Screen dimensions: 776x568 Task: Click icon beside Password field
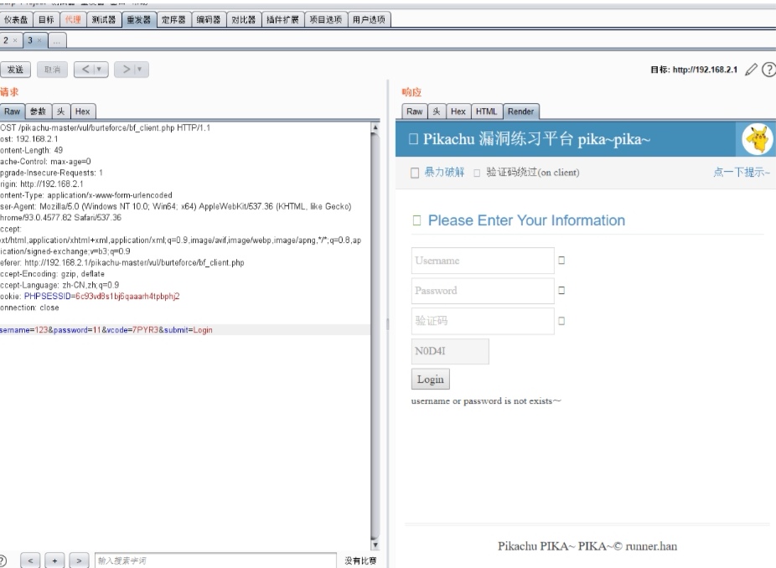tap(561, 291)
